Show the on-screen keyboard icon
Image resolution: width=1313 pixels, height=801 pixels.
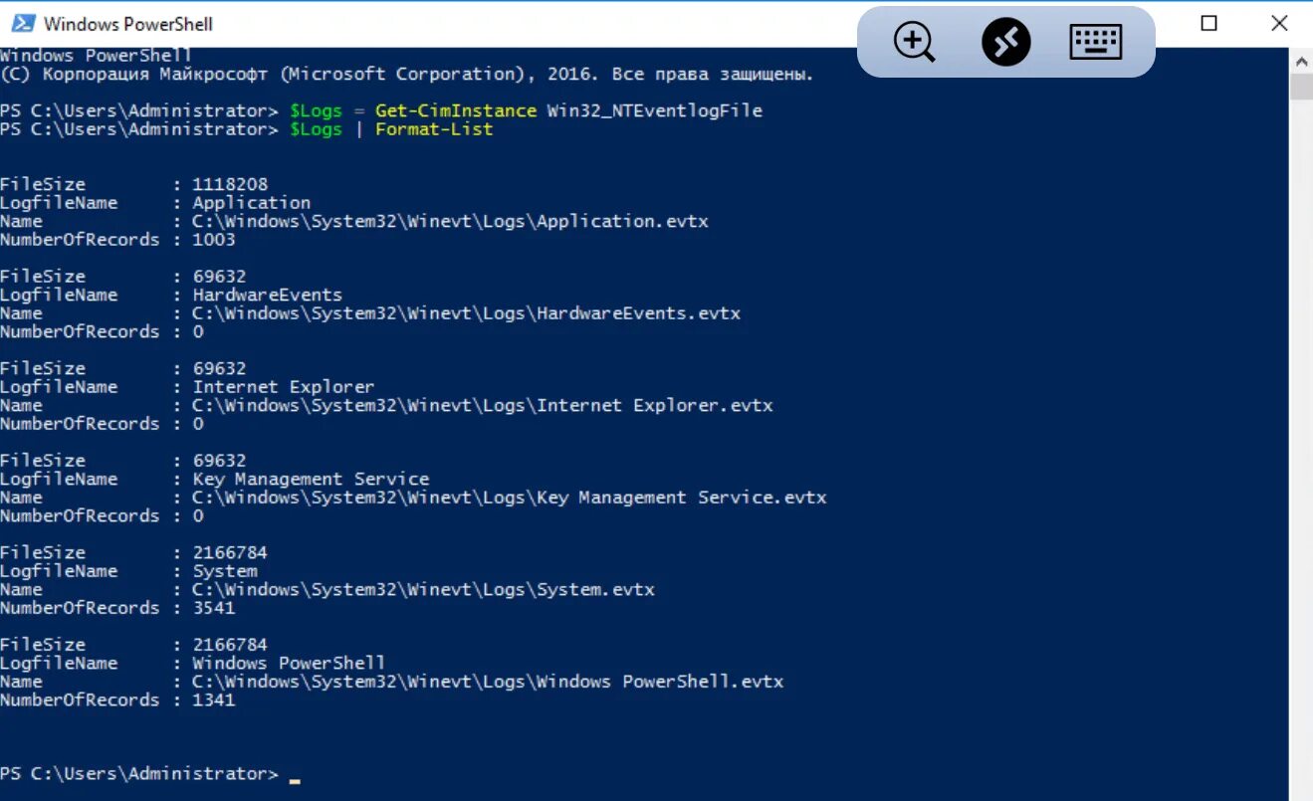1096,42
